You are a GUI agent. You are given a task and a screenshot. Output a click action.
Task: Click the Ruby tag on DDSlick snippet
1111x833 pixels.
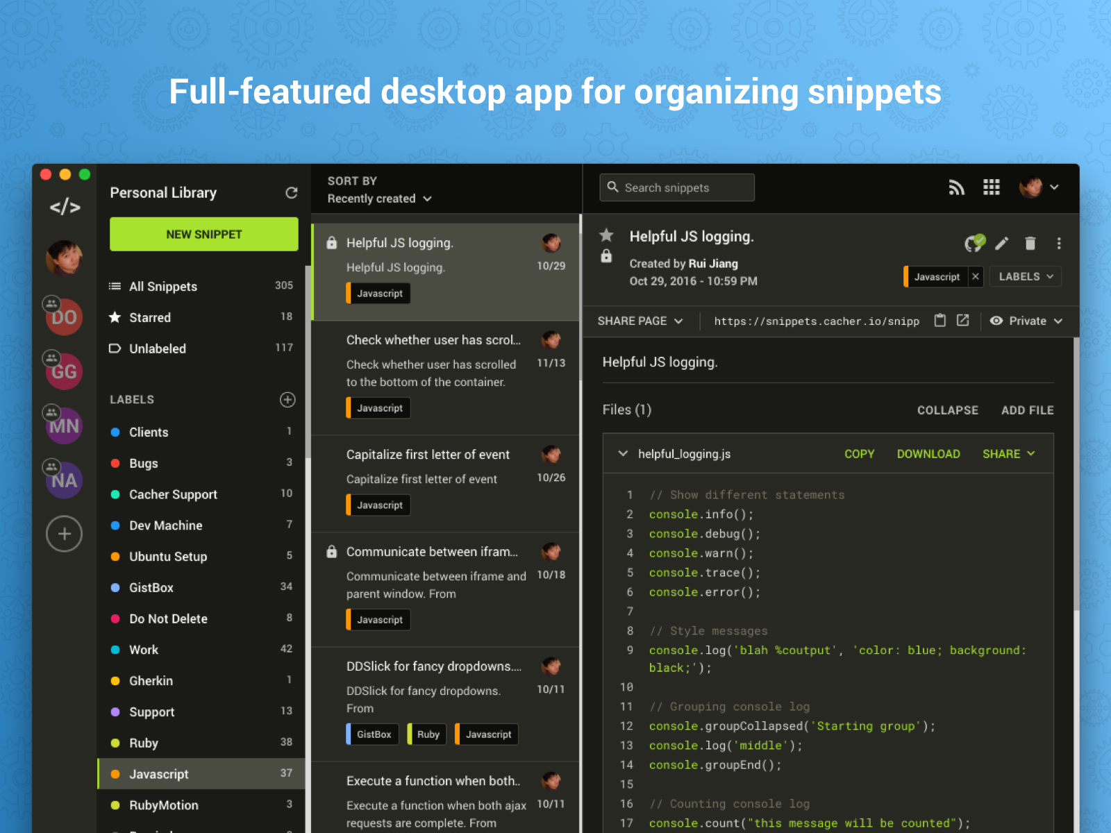[428, 734]
